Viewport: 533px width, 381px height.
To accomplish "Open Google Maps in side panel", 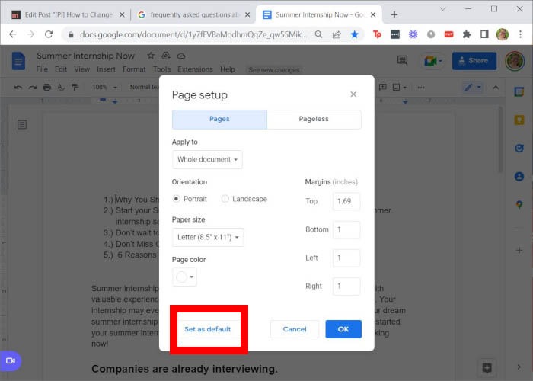I will click(x=519, y=205).
